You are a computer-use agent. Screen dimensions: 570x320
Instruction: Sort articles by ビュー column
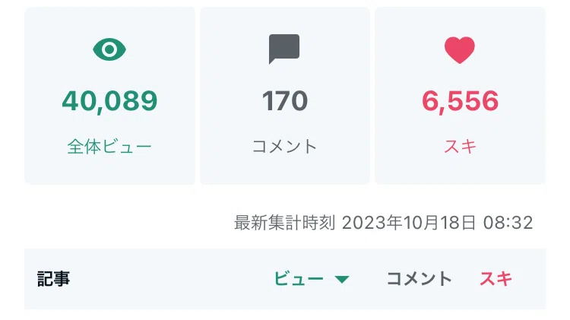click(x=299, y=279)
